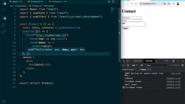Screen dimensions: 185x104
Task: Open DevTools settings gear
Action: 173,61
